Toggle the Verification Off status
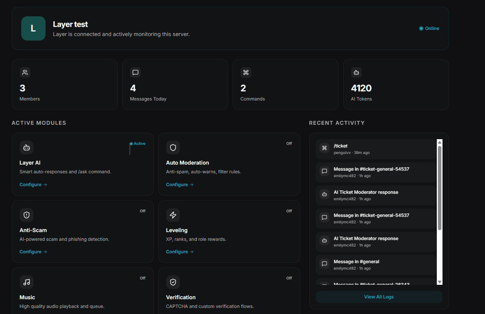The width and height of the screenshot is (485, 314). [289, 278]
